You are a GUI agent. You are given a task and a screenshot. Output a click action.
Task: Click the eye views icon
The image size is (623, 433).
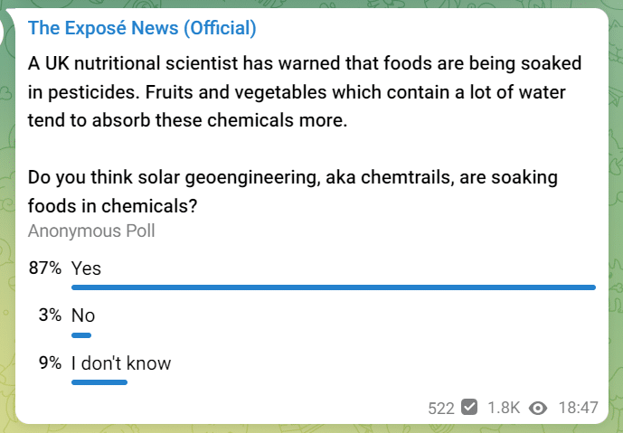[x=538, y=408]
